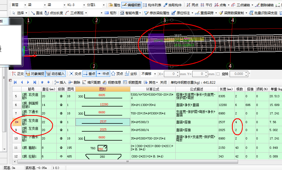Select the 三点辅轴 three-point auxiliary axis tool
This screenshot has height=170, width=282.
[x=241, y=5]
